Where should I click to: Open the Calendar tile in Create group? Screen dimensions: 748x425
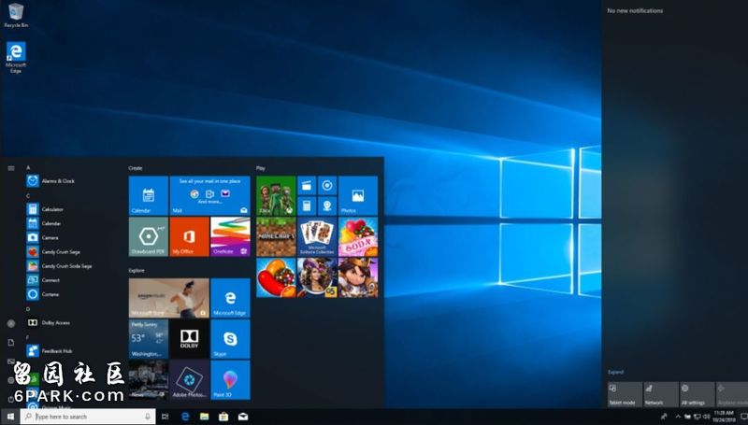149,196
